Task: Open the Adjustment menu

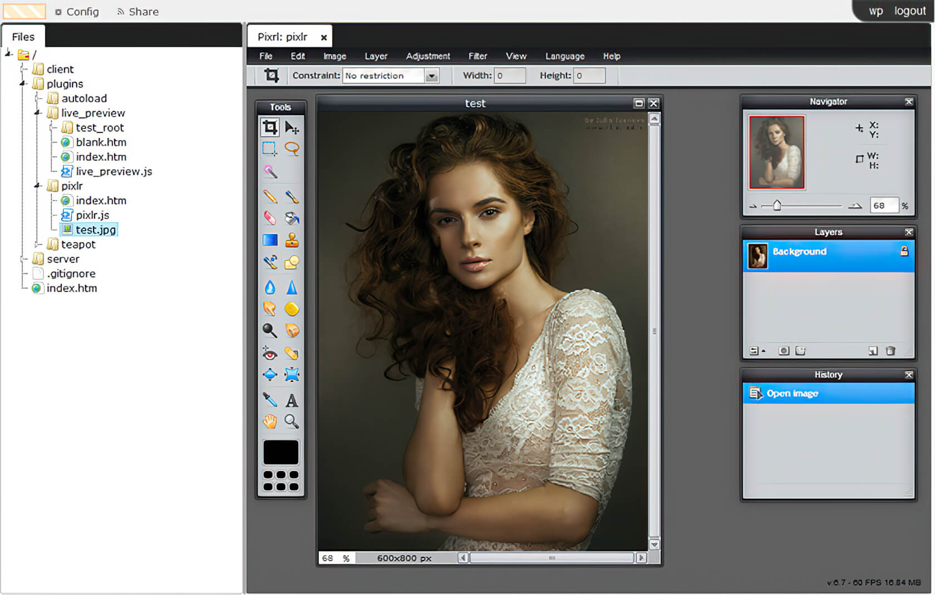Action: pyautogui.click(x=427, y=56)
